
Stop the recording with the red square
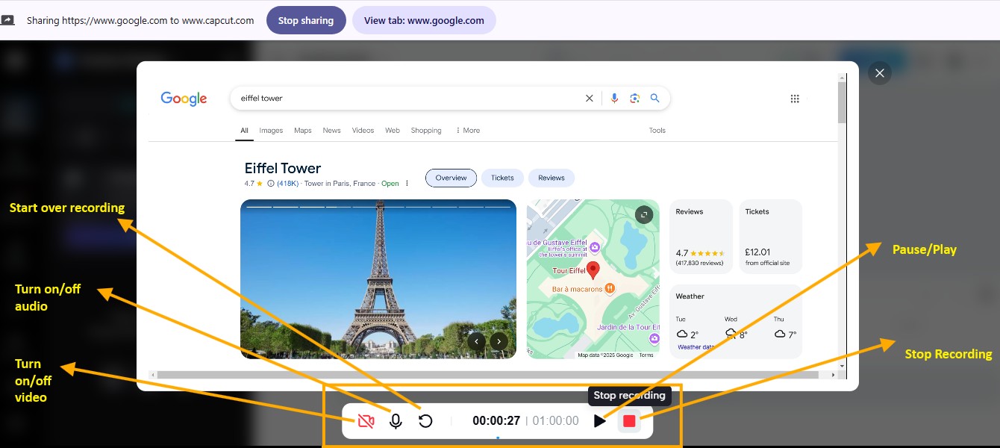click(x=629, y=421)
